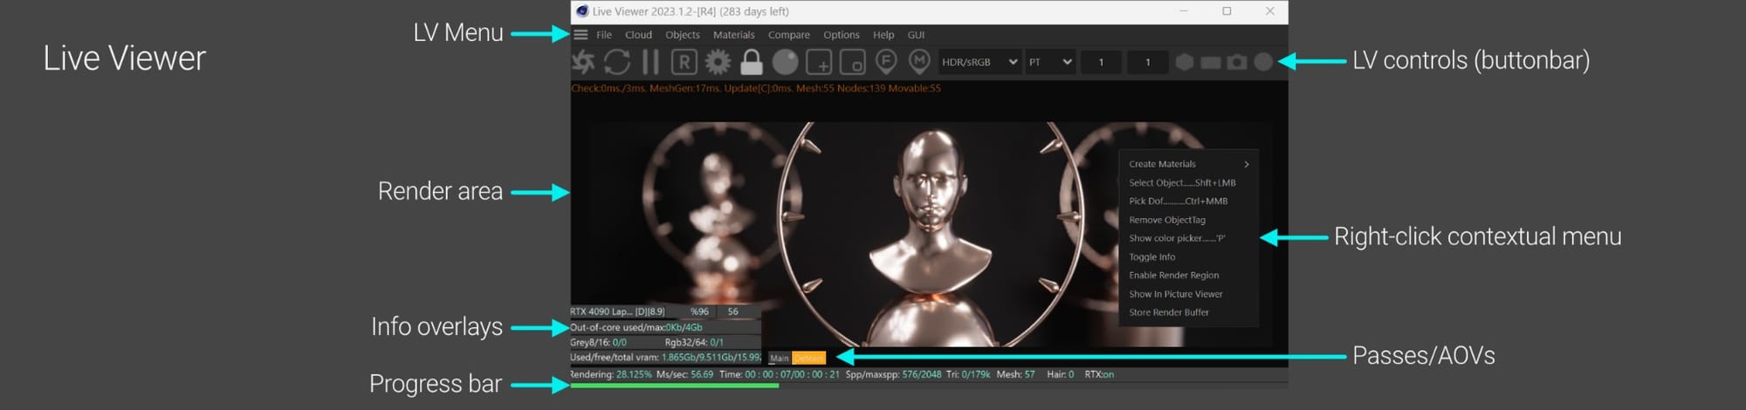The image size is (1746, 410).
Task: Click the Live Viewer title bar app icon
Action: point(582,11)
